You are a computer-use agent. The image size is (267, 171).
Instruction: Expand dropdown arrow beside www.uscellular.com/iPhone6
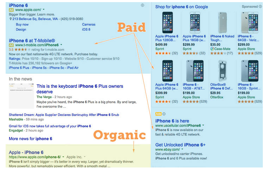pyautogui.click(x=203, y=125)
